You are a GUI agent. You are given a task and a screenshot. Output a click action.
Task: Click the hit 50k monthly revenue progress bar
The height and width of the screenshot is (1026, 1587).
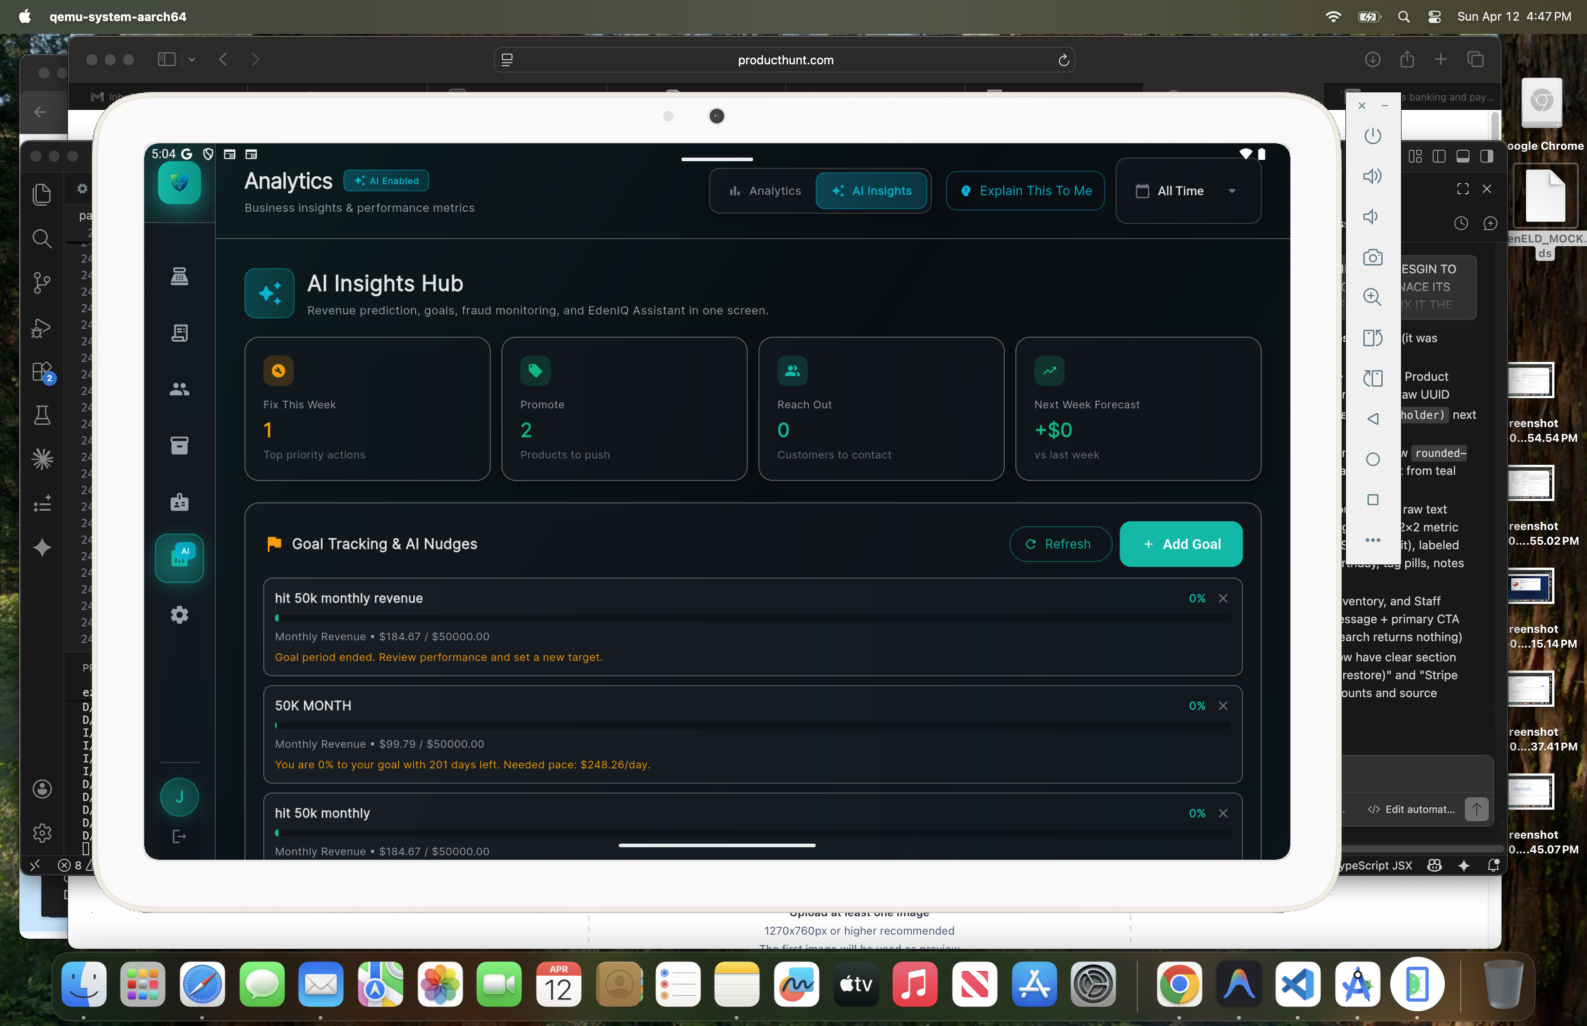coord(752,618)
